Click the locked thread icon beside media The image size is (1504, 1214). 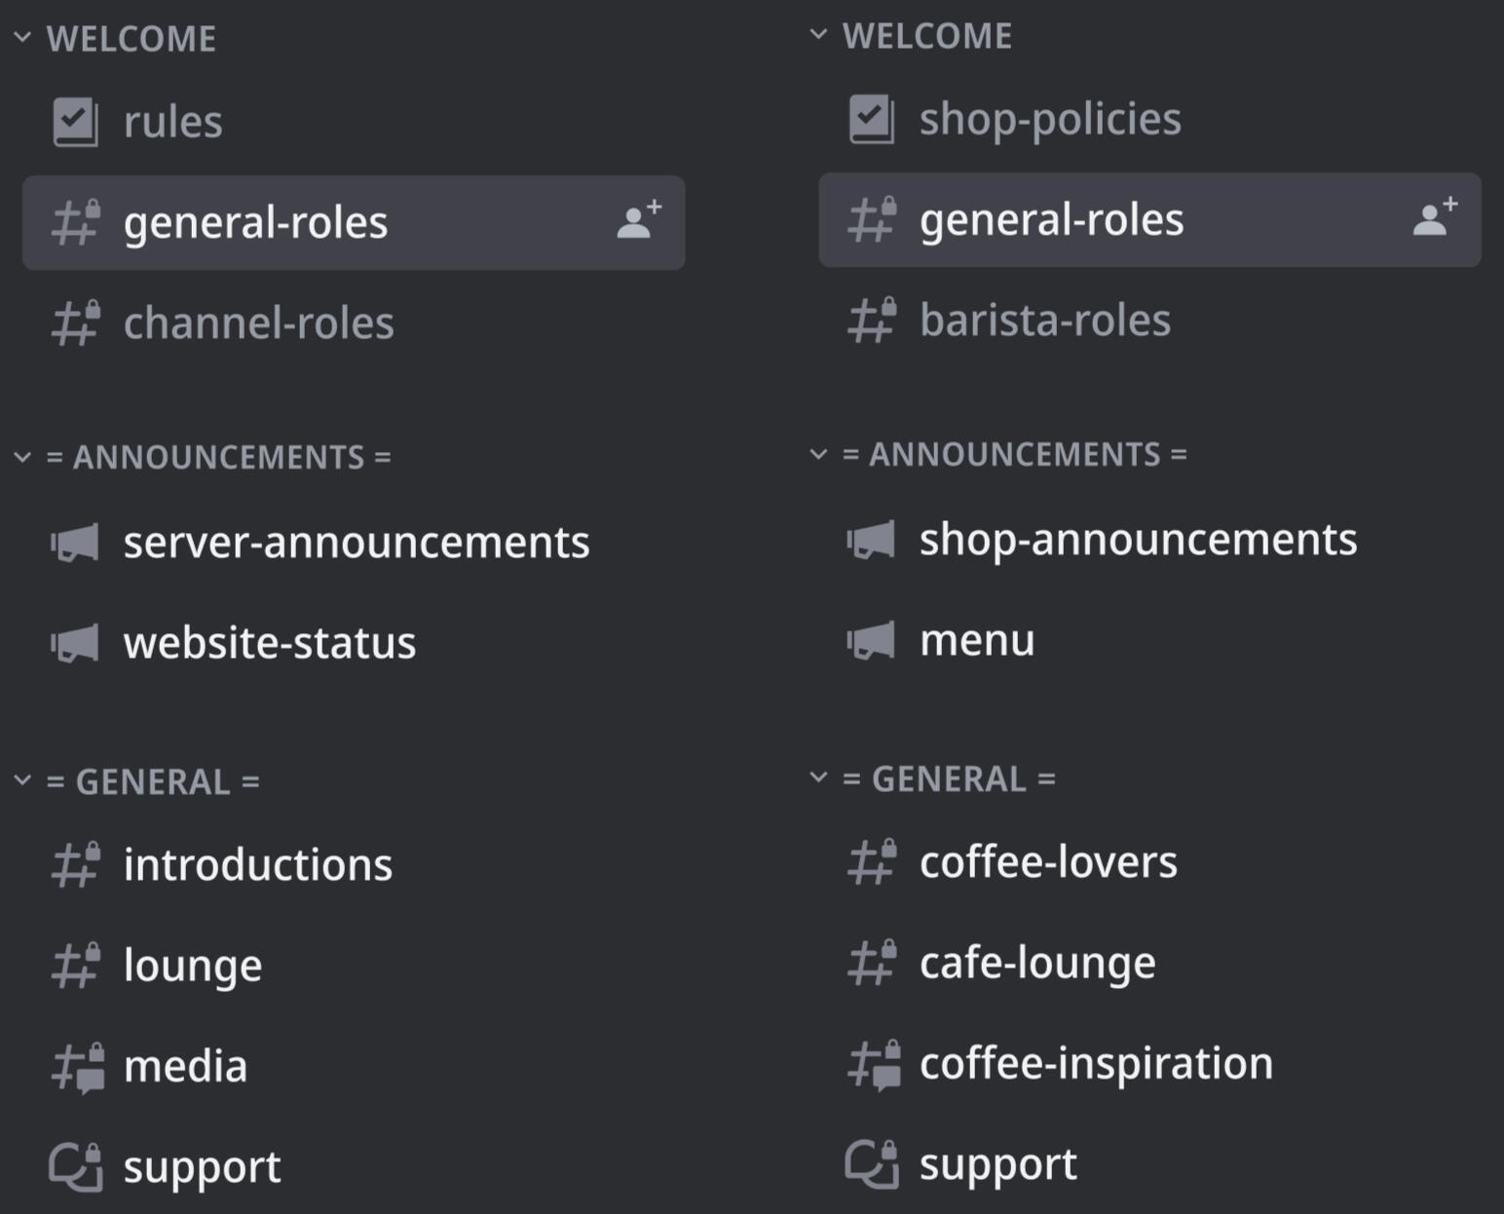77,1067
